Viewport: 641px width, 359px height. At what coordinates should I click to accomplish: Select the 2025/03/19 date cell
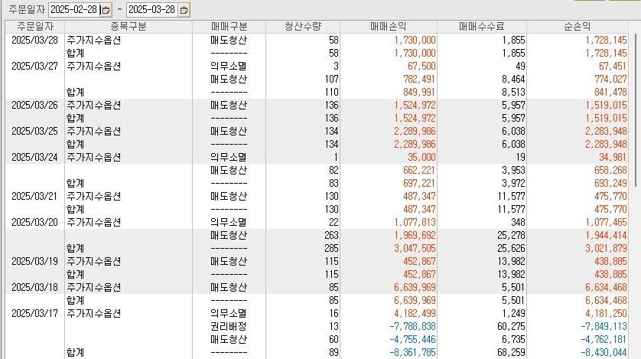coord(34,261)
